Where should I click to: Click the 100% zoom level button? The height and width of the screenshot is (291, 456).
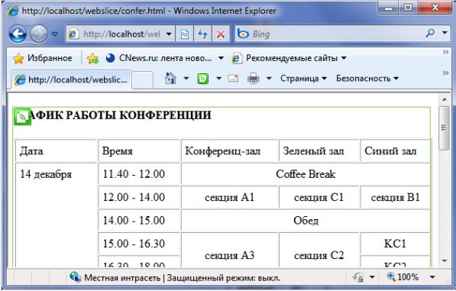(403, 277)
